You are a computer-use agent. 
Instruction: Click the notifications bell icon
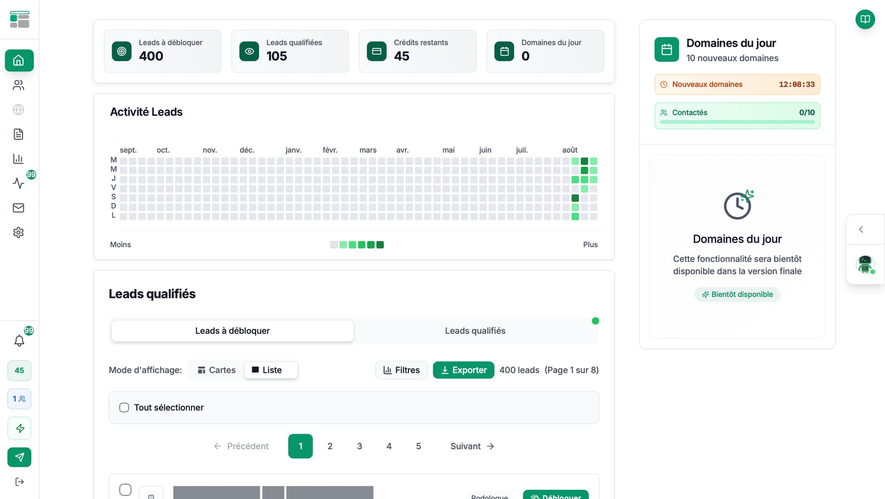[x=19, y=341]
